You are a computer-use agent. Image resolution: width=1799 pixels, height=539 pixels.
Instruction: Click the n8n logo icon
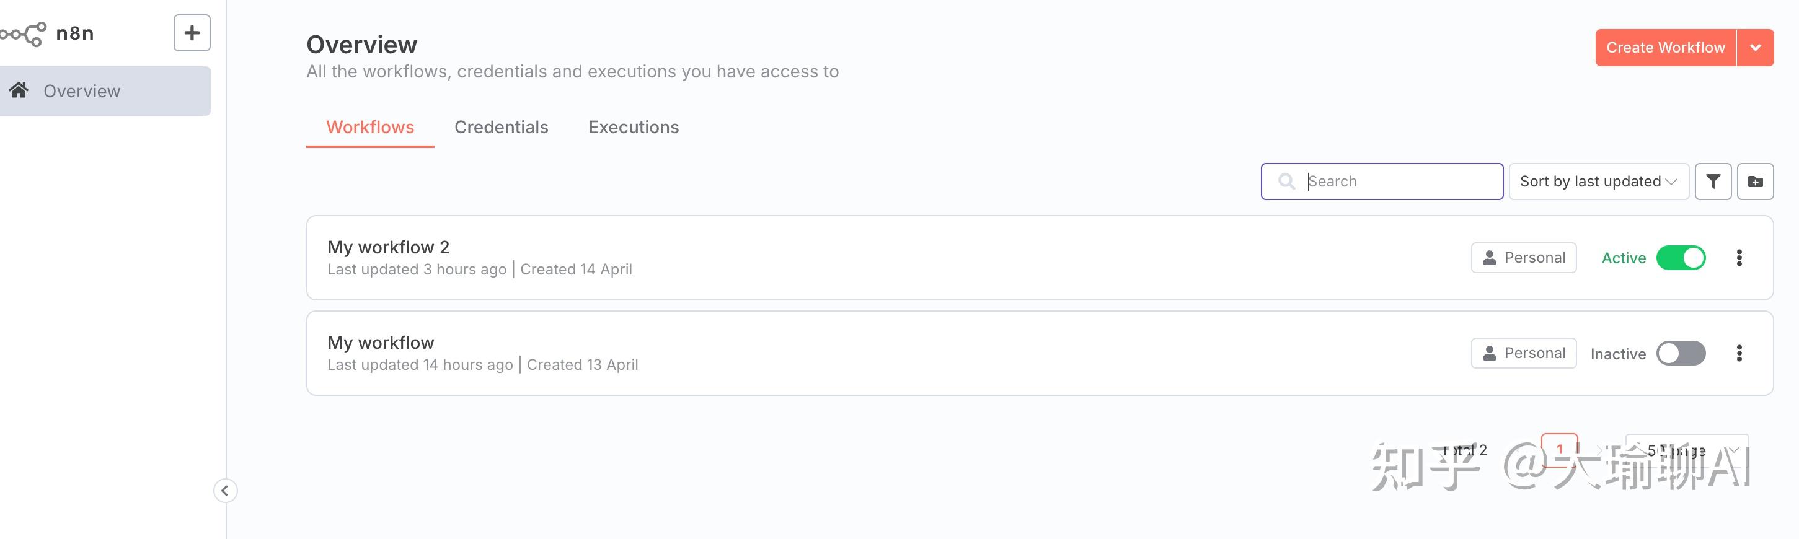click(x=24, y=33)
